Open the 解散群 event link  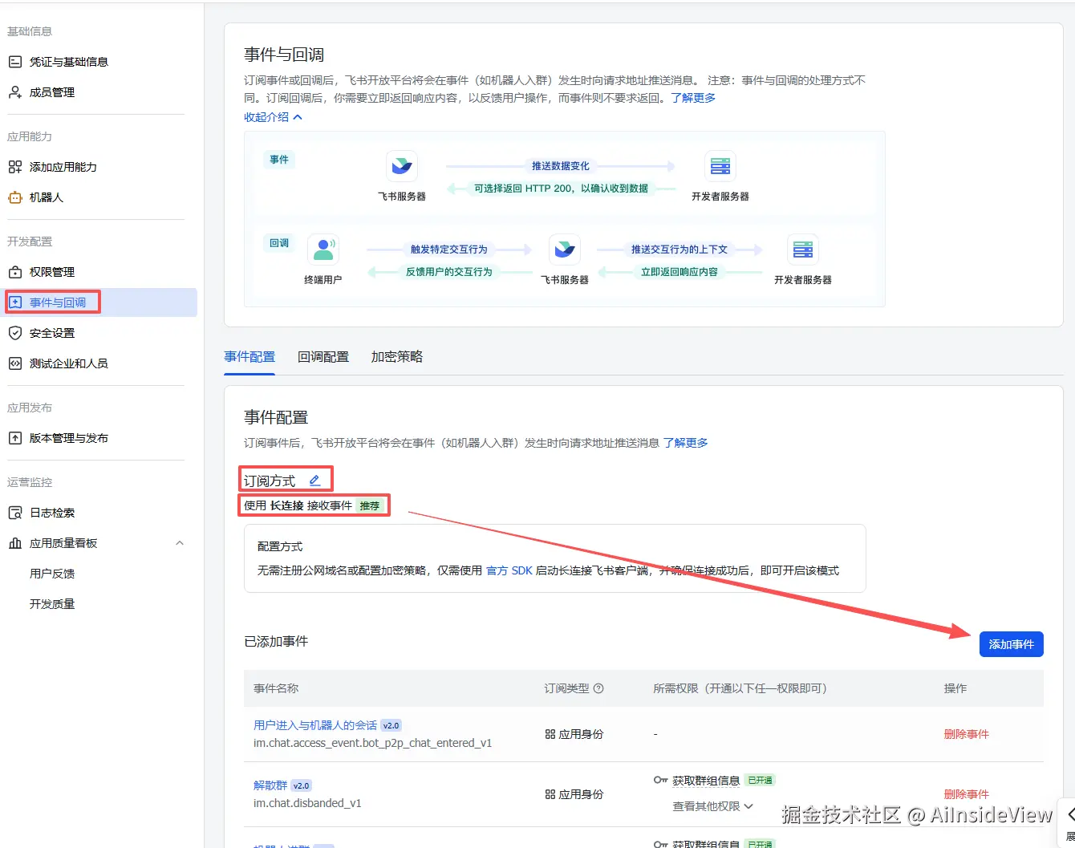tap(270, 785)
